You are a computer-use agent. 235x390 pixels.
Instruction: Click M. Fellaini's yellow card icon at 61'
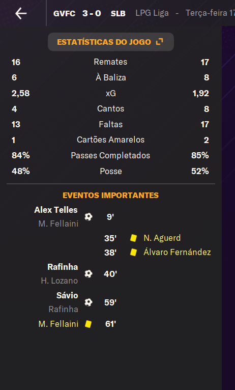88,324
